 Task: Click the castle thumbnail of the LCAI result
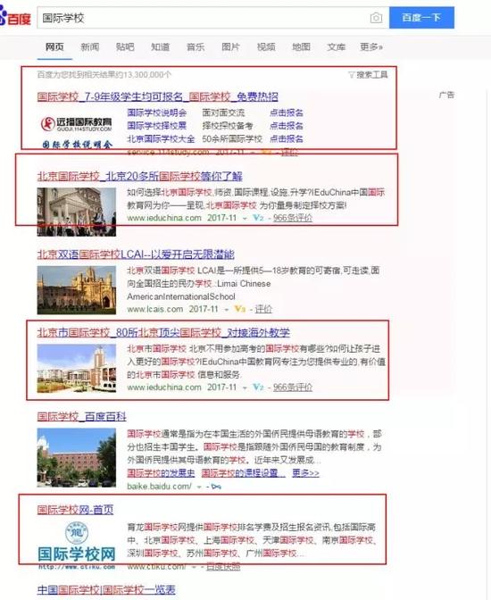[x=77, y=290]
